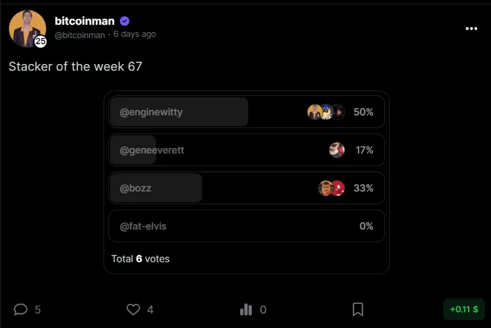Viewport: 491px width, 328px height.
Task: Select the @fat-elvis poll option
Action: [246, 226]
